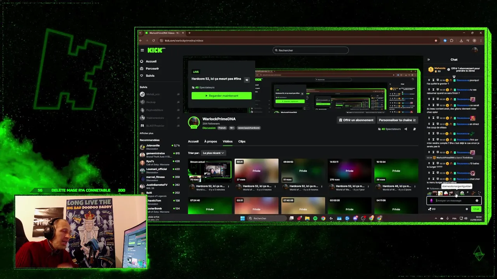The height and width of the screenshot is (279, 497).
Task: Click Personnaliser ta chaîne button
Action: pyautogui.click(x=397, y=120)
